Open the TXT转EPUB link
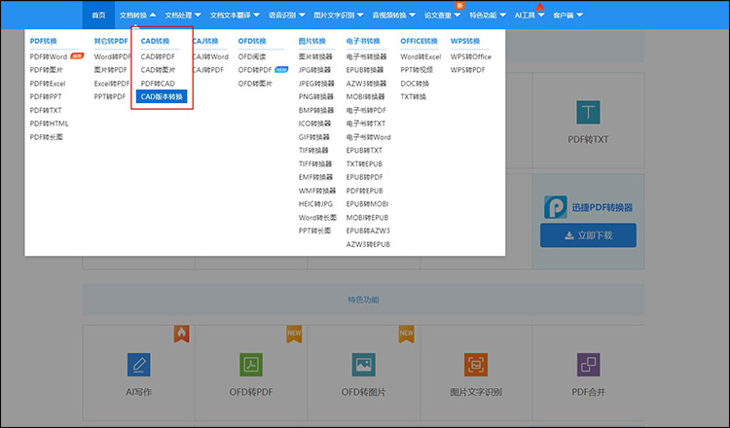 point(364,163)
